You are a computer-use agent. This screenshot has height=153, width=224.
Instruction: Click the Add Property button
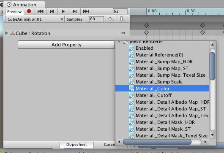coord(66,45)
